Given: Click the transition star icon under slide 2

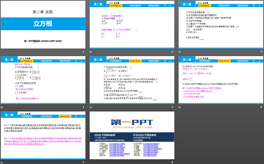Looking at the screenshot, I should click(91, 52).
